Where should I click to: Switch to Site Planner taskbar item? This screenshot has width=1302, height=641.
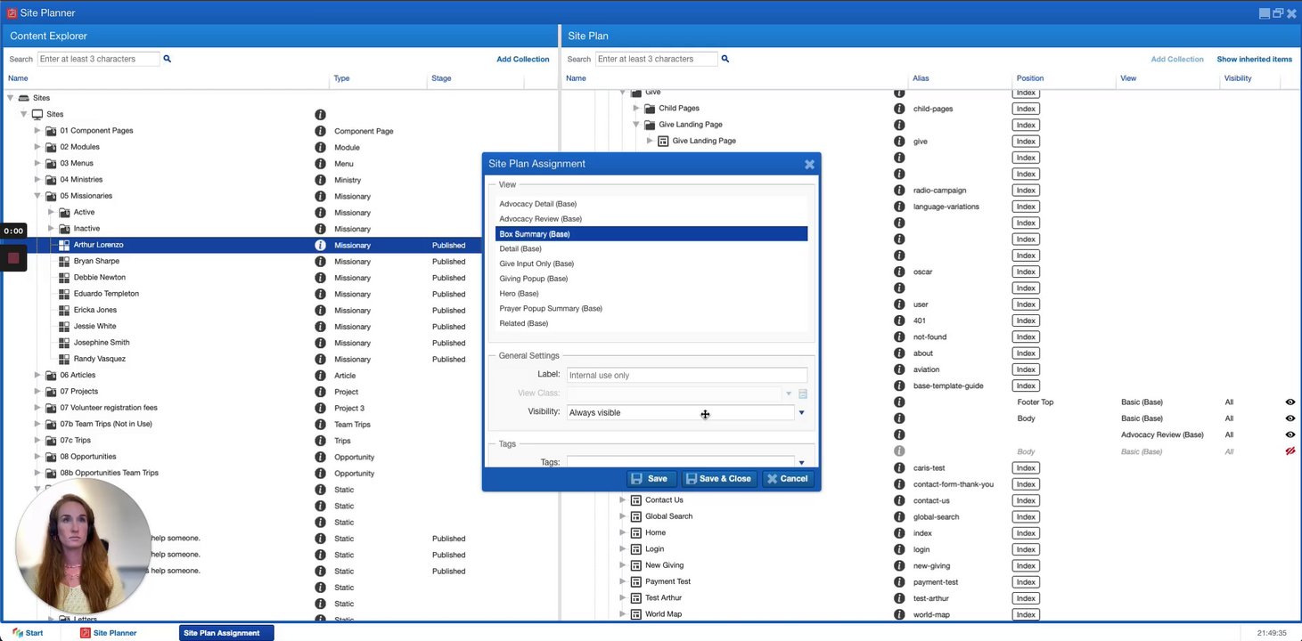tap(109, 633)
